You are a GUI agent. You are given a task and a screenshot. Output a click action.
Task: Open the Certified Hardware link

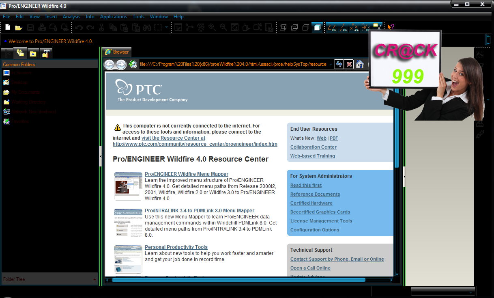tap(311, 203)
